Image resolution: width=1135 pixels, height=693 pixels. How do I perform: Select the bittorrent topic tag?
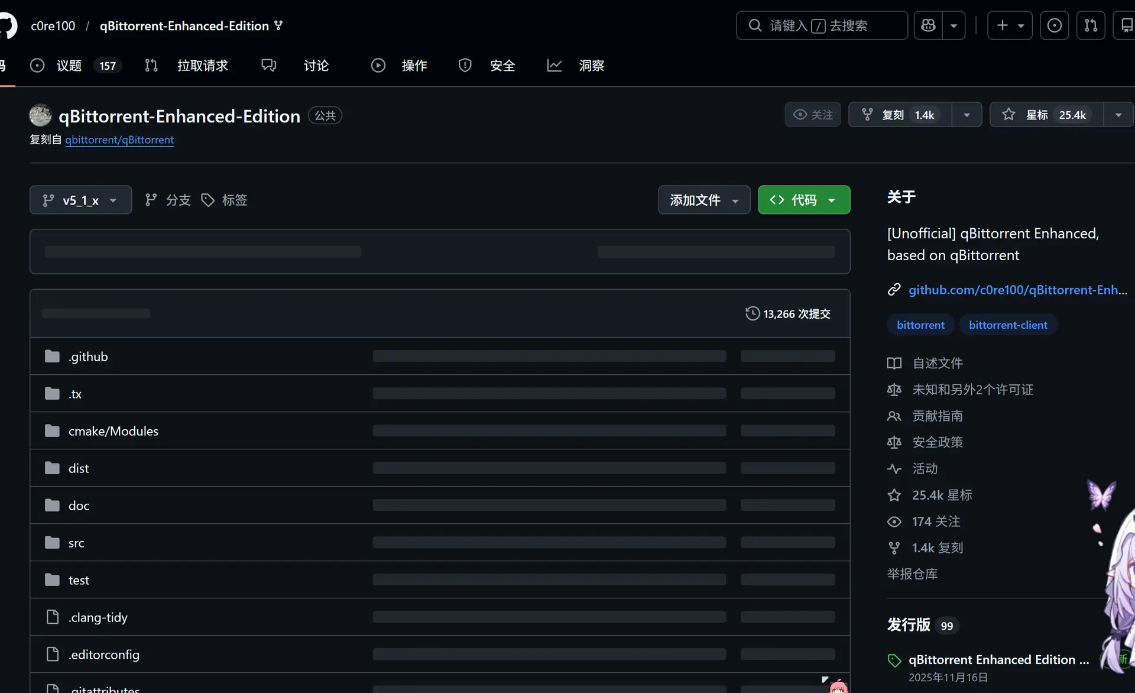pos(920,325)
